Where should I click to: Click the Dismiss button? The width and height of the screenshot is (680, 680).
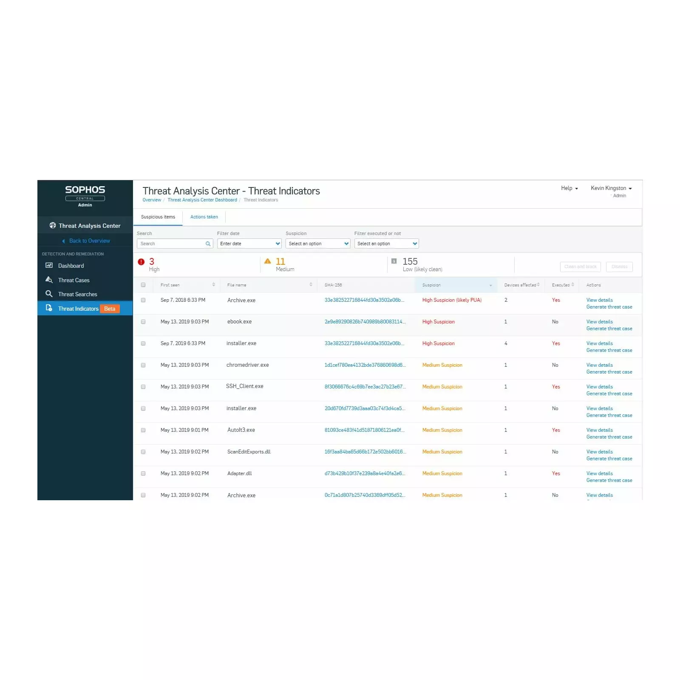tap(619, 266)
